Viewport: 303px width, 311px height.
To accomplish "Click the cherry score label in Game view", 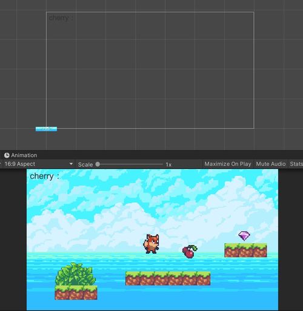I will [44, 176].
